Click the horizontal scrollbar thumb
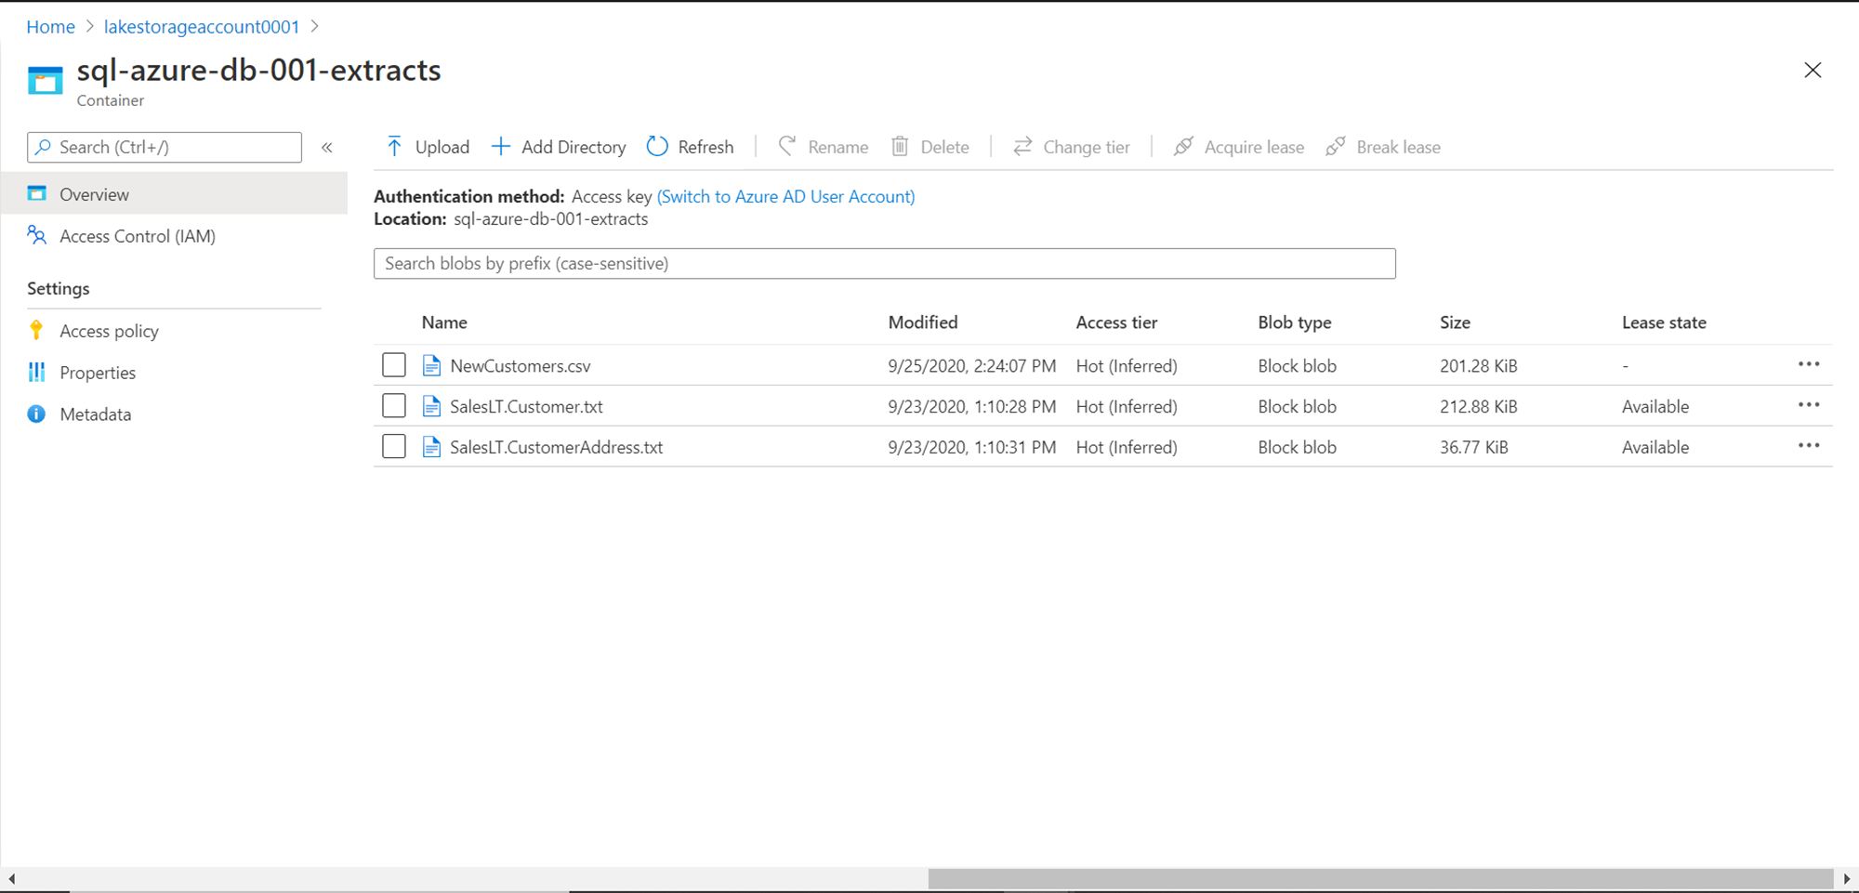The image size is (1859, 893). pyautogui.click(x=1380, y=878)
